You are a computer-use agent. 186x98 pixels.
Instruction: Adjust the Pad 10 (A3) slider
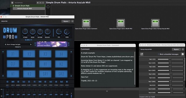point(170,93)
